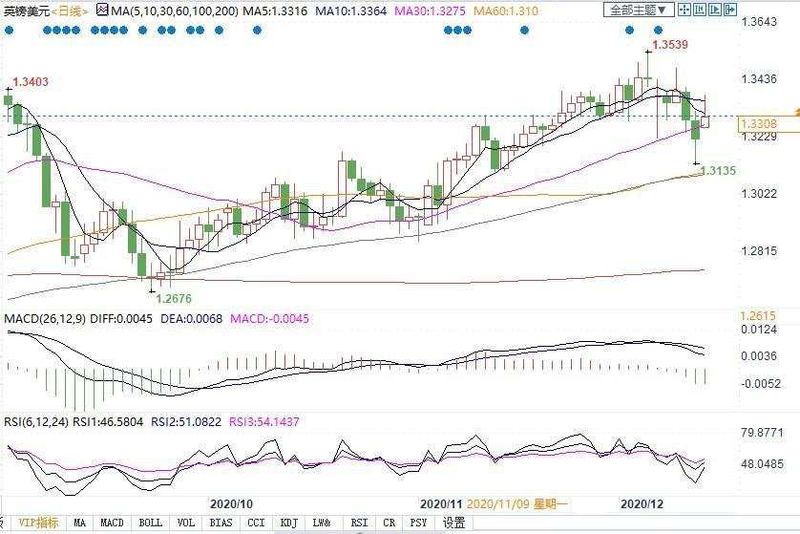Click the MA30:1.3275 value label
800x534 pixels.
coord(431,11)
